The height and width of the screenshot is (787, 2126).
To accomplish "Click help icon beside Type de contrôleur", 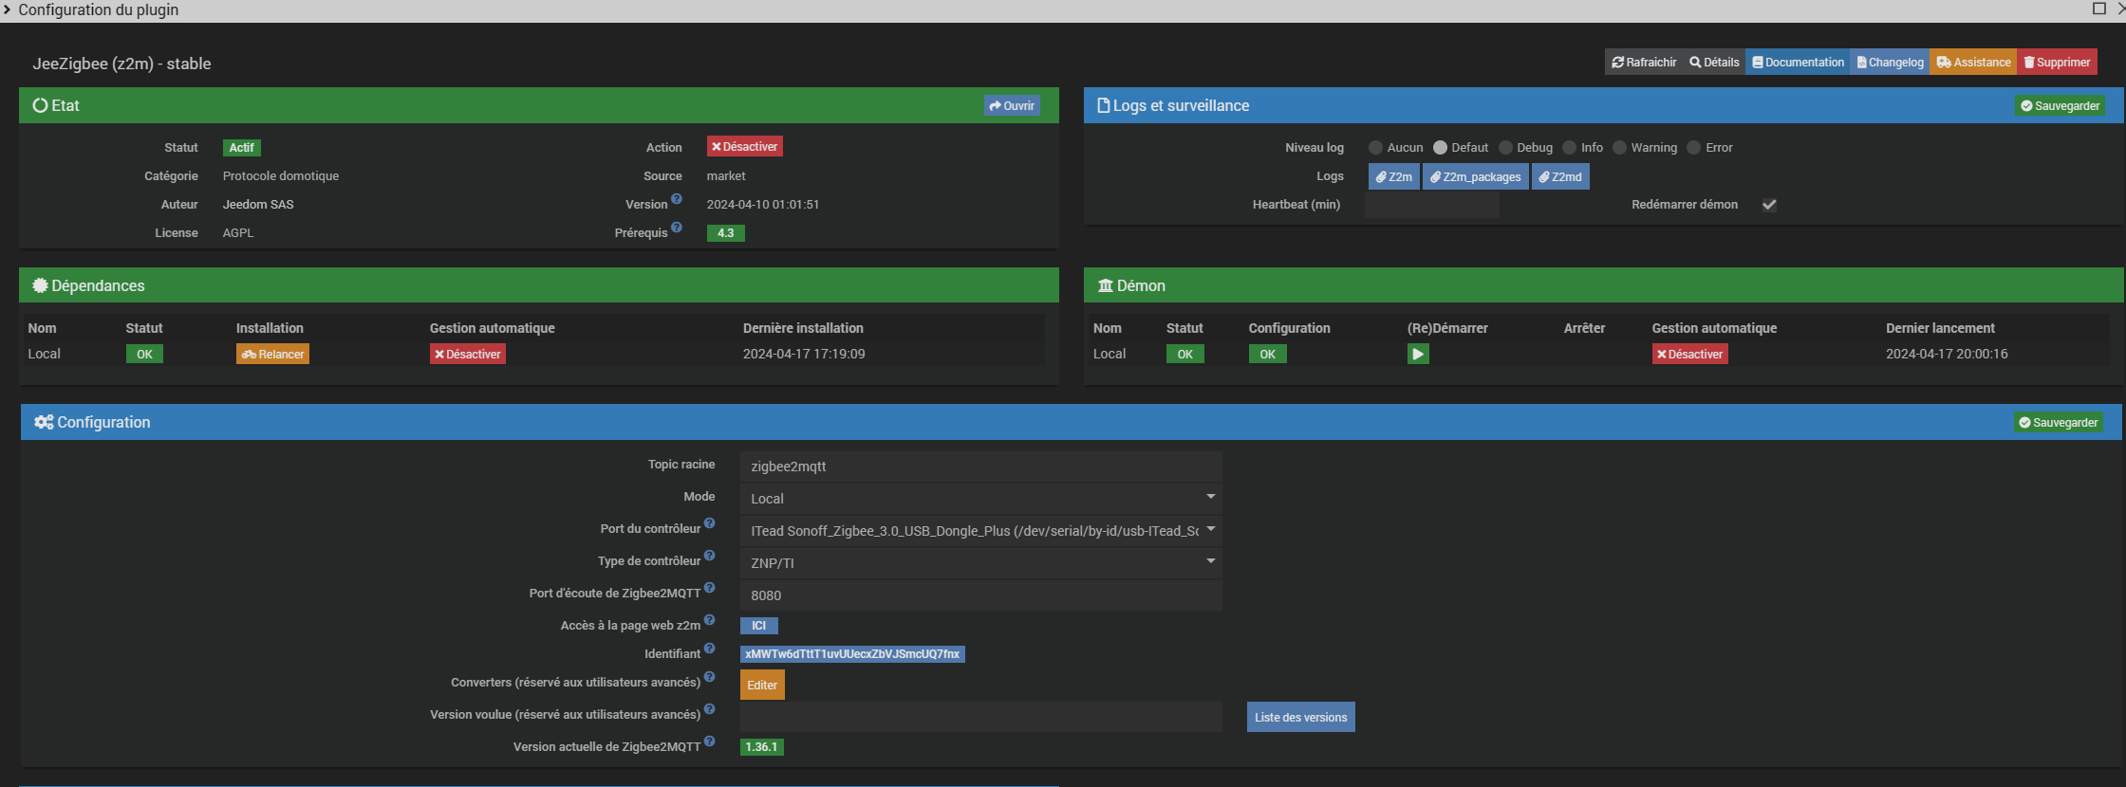I will [709, 556].
